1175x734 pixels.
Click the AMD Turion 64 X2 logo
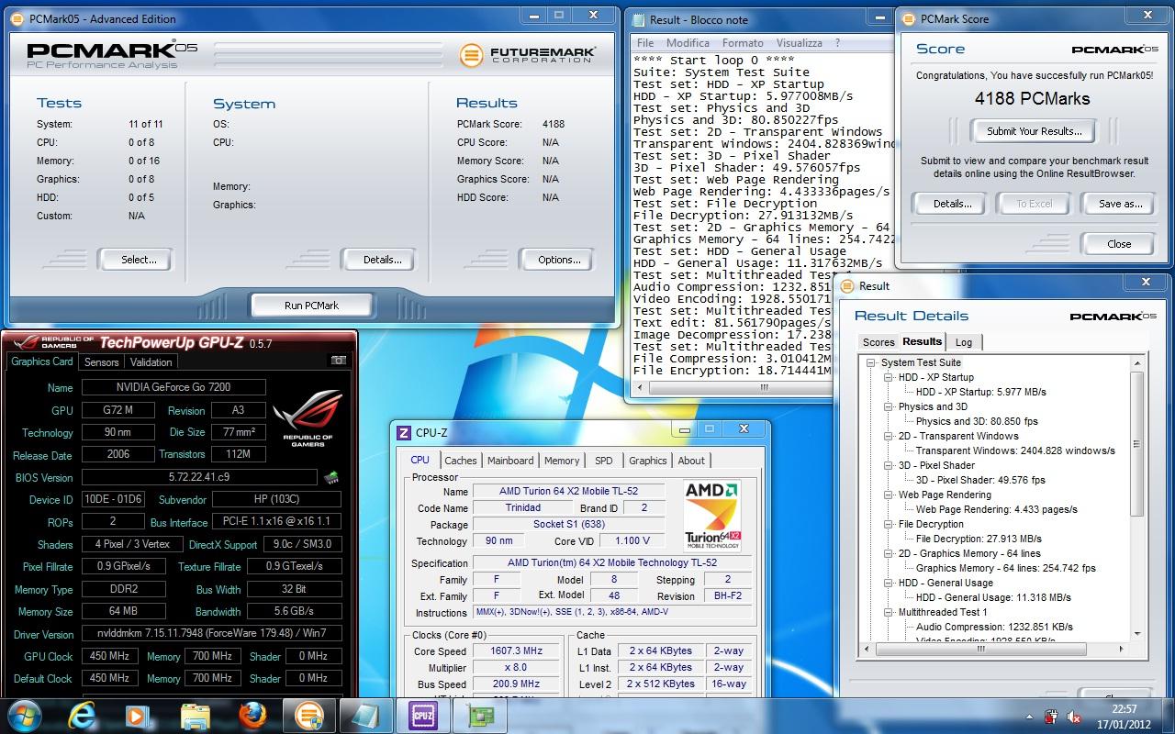[x=711, y=514]
